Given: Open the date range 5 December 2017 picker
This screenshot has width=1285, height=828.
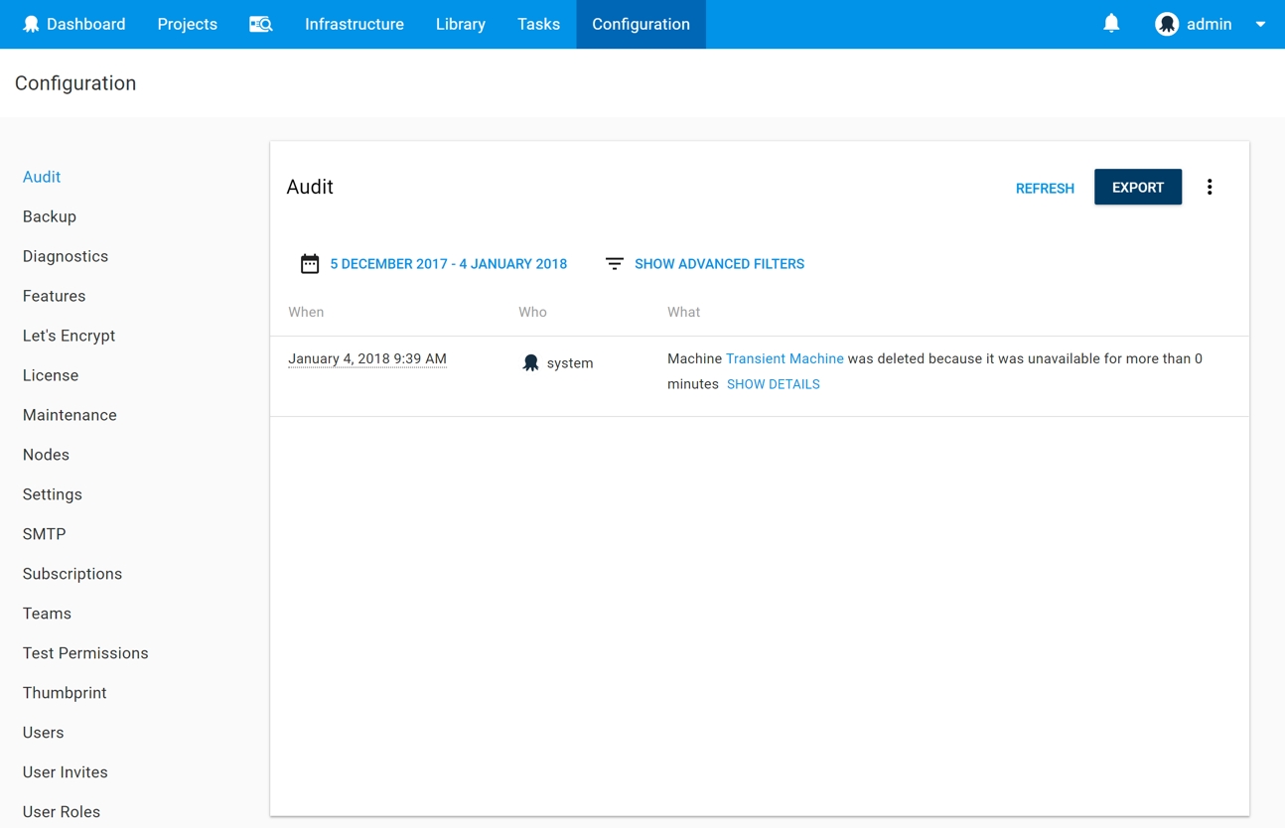Looking at the screenshot, I should click(448, 264).
